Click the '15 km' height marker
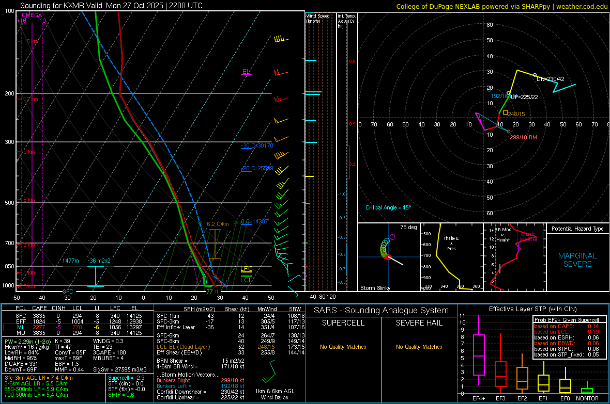Viewport: 610px width, 404px height. [x=31, y=41]
